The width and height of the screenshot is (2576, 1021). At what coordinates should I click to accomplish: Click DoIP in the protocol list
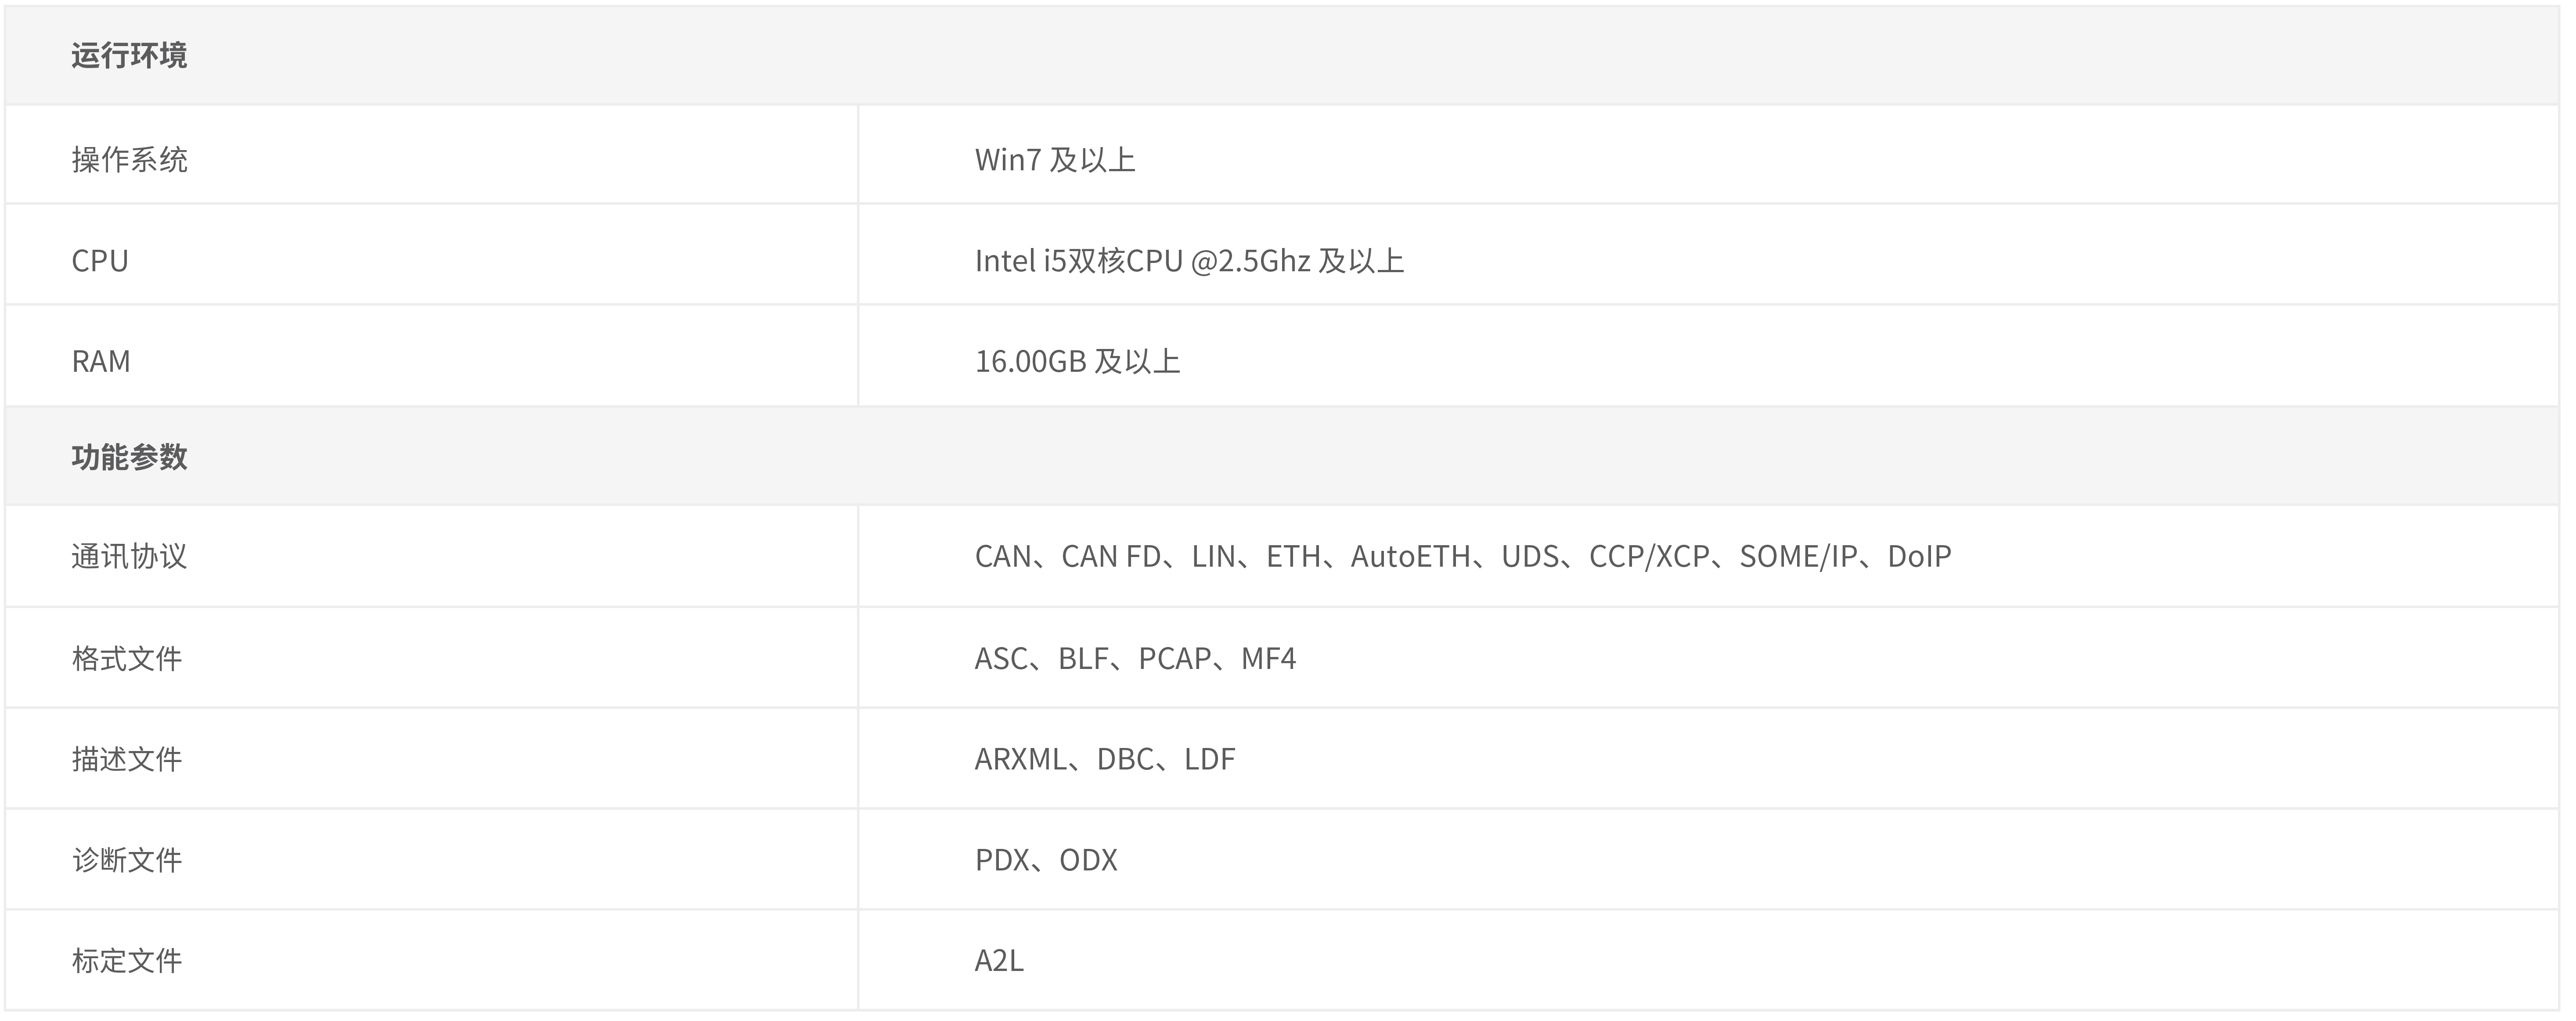pyautogui.click(x=1919, y=556)
